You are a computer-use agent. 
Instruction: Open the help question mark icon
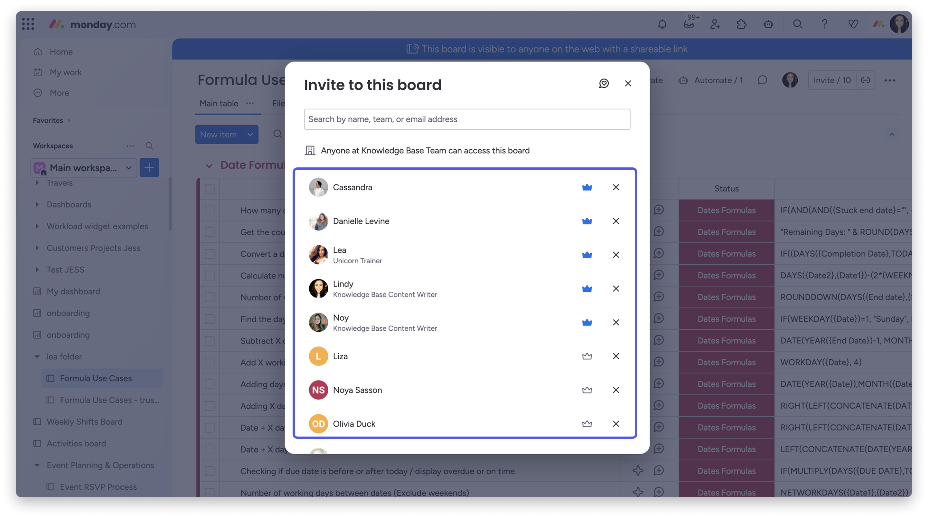[824, 24]
